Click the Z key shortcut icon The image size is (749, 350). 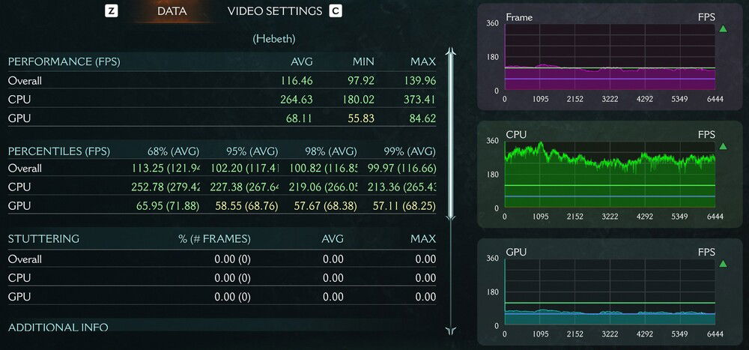pos(112,11)
